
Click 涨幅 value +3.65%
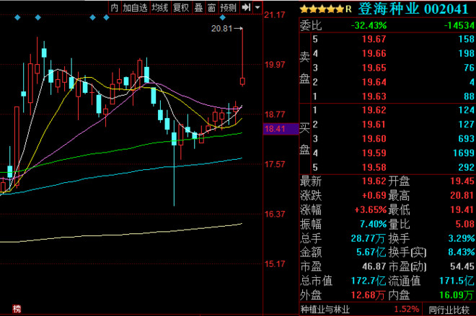click(x=371, y=209)
